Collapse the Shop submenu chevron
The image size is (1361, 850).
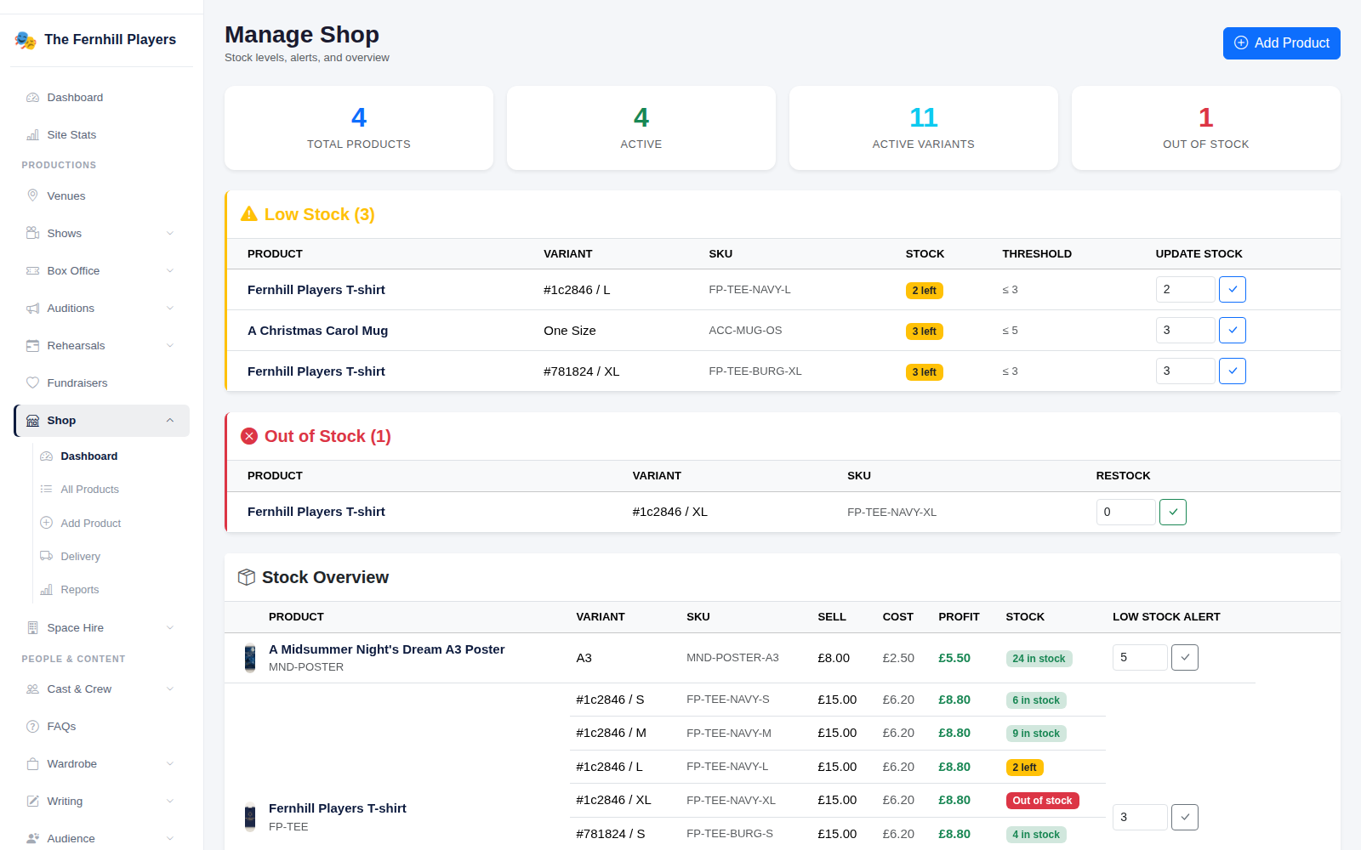click(170, 421)
